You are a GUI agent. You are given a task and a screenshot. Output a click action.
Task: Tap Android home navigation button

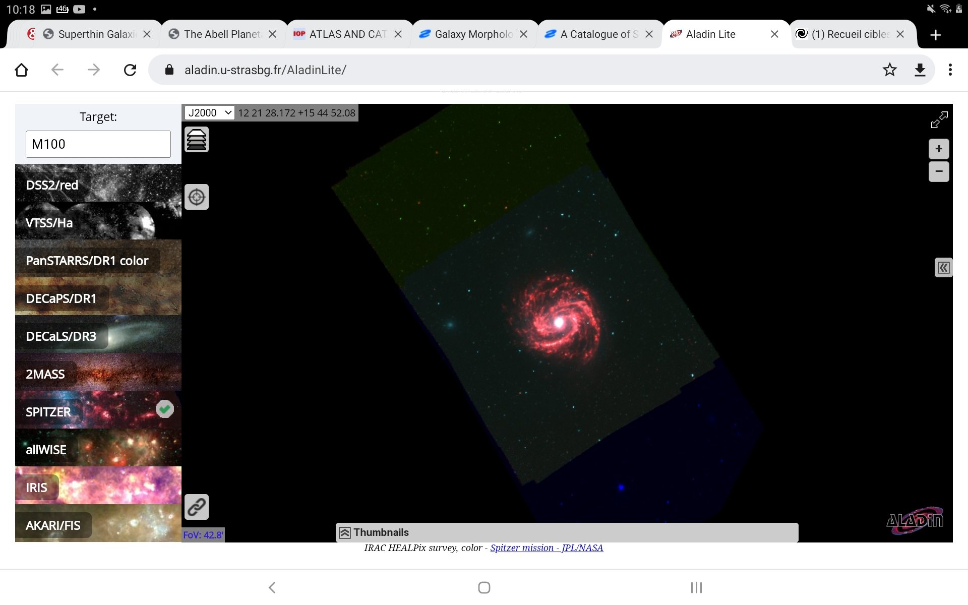[484, 587]
